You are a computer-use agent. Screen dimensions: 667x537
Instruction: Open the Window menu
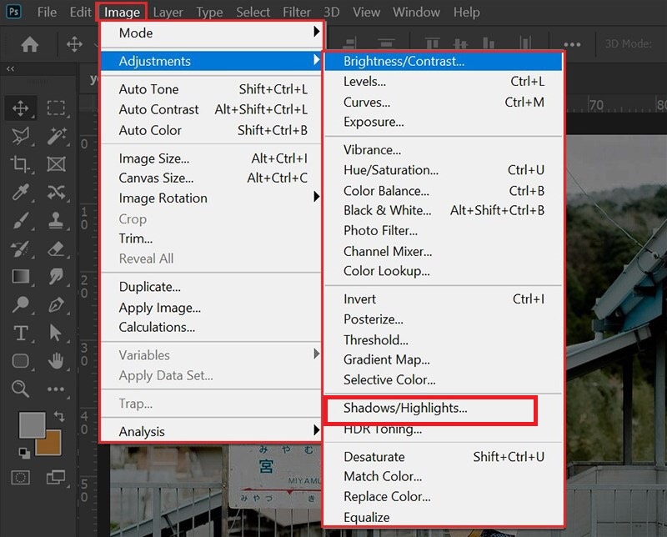(x=416, y=12)
